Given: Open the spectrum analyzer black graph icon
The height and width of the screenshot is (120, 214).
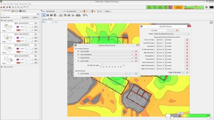Looking at the screenshot, I should 211,7.
